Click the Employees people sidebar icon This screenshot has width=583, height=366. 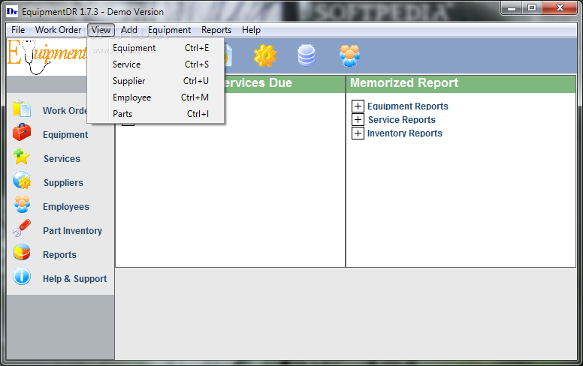[x=22, y=204]
